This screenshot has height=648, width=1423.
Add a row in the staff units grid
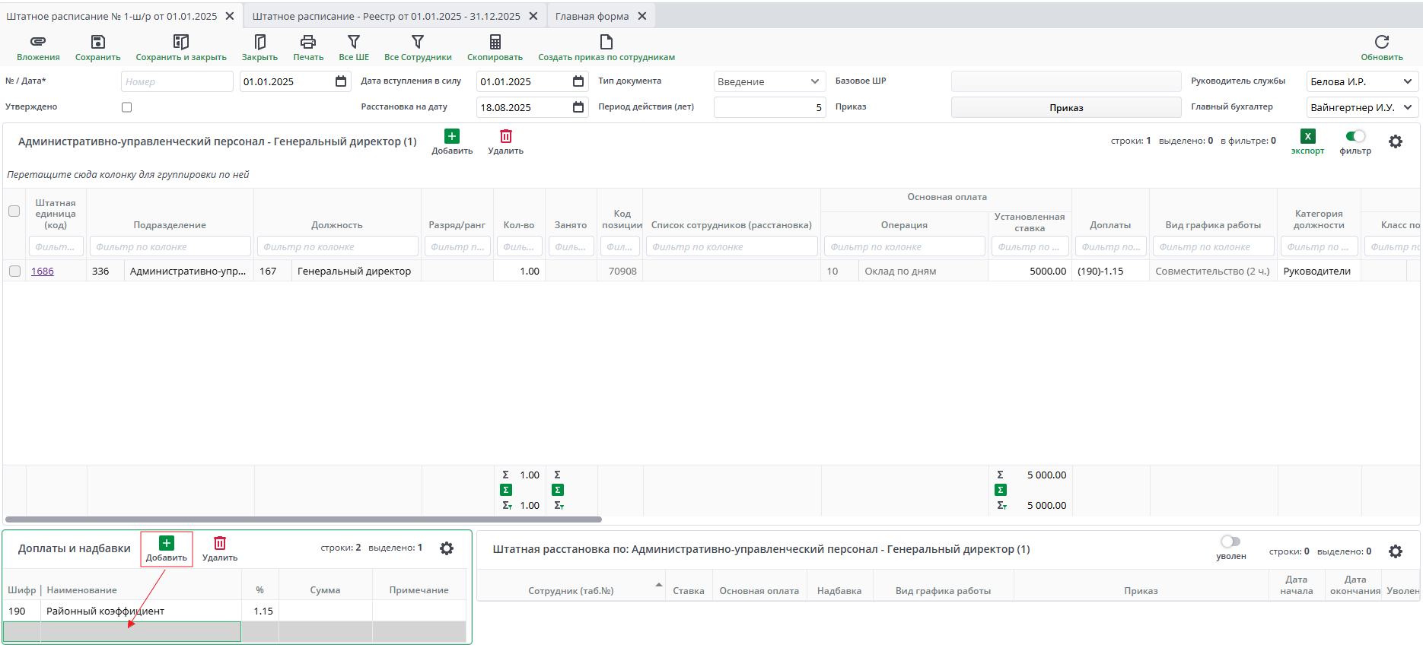452,136
